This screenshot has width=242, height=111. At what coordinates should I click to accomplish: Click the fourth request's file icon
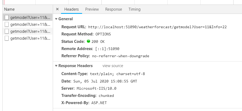pos(7,38)
